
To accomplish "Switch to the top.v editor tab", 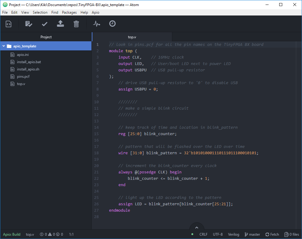I will (x=132, y=37).
